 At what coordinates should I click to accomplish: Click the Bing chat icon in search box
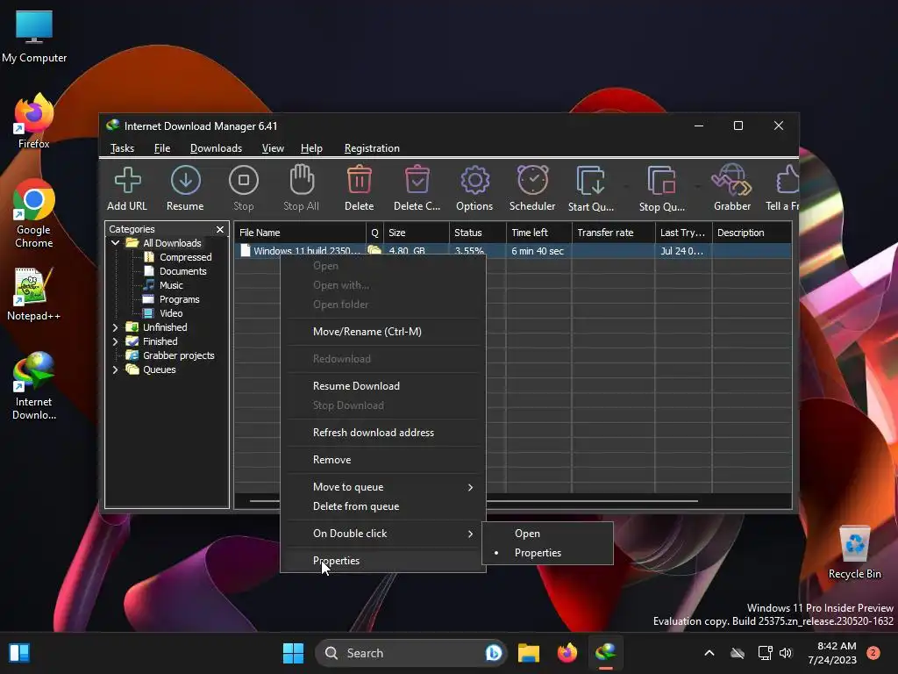[x=493, y=653]
